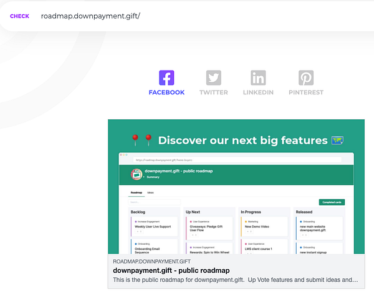The height and width of the screenshot is (296, 374).
Task: Click the 'Giveaways: Pledge Gift User Flow' card
Action: [x=209, y=228]
